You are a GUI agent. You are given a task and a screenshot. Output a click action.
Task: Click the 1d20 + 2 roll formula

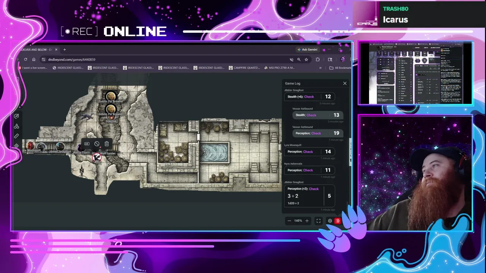pos(293,203)
